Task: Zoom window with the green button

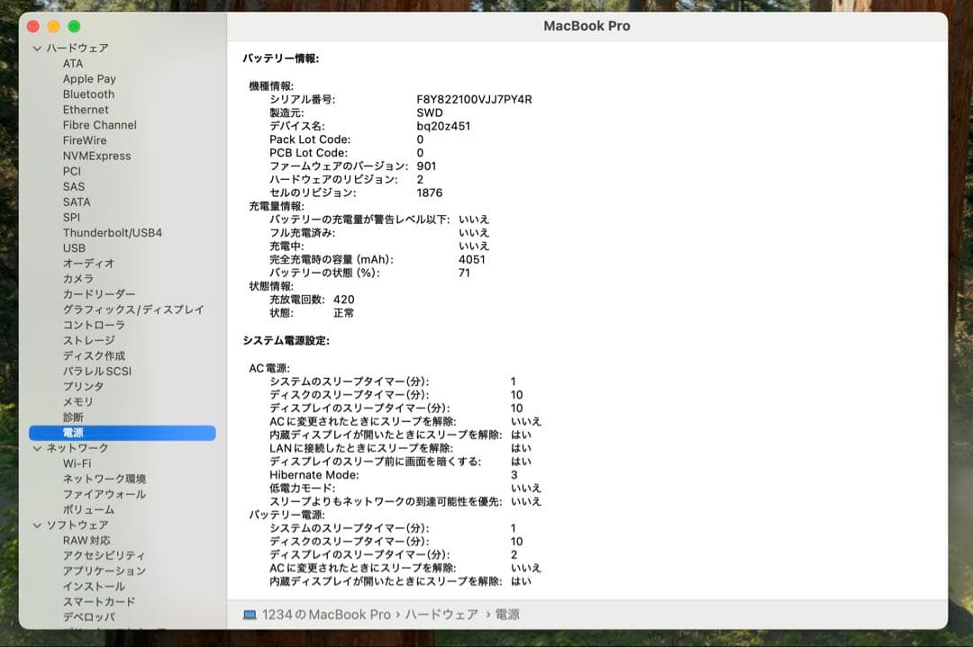Action: tap(74, 26)
